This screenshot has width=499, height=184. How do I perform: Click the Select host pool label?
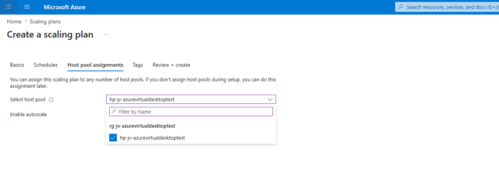coord(28,100)
